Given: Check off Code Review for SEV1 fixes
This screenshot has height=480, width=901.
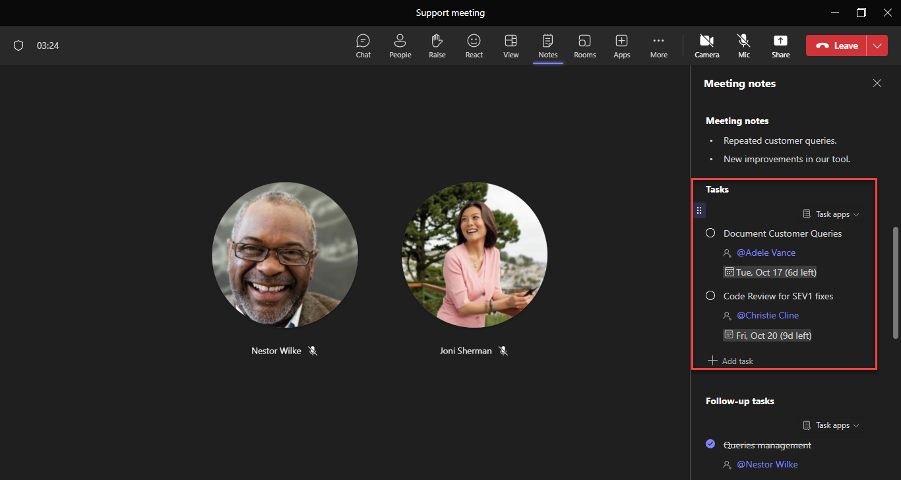Looking at the screenshot, I should (x=710, y=296).
